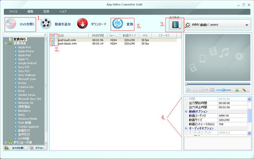The height and width of the screenshot is (159, 254).
Task: Select Google Android in profile tree
Action: [27, 63]
